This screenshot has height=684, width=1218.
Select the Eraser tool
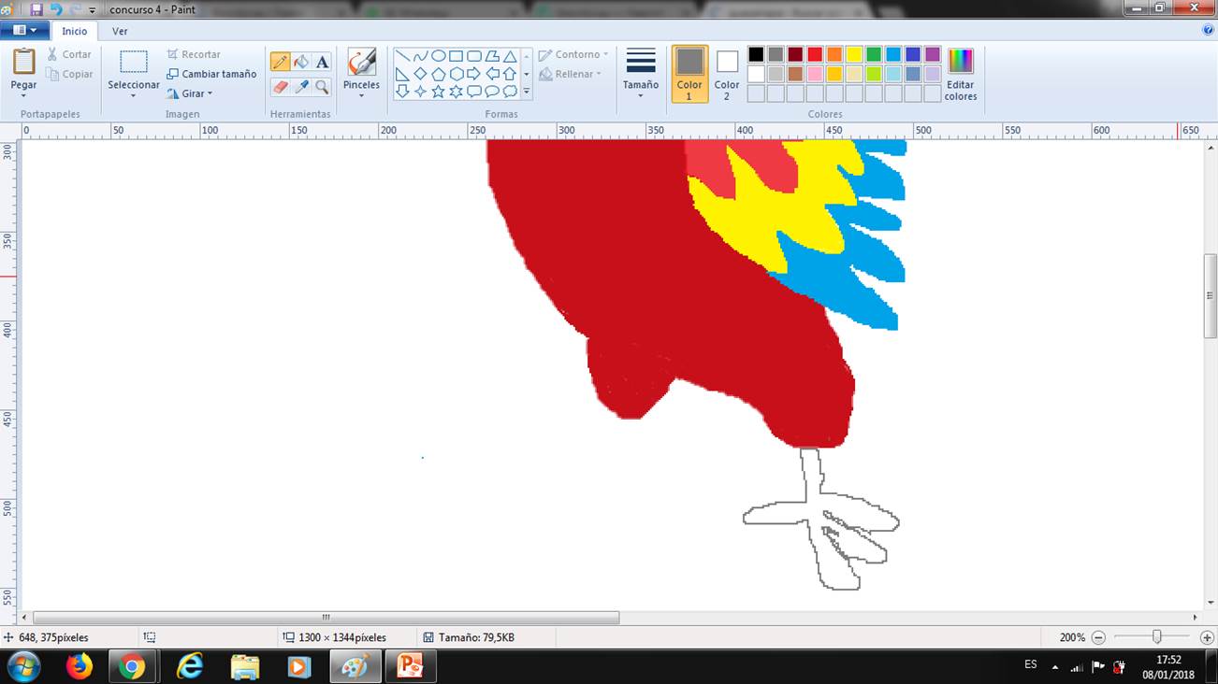280,87
